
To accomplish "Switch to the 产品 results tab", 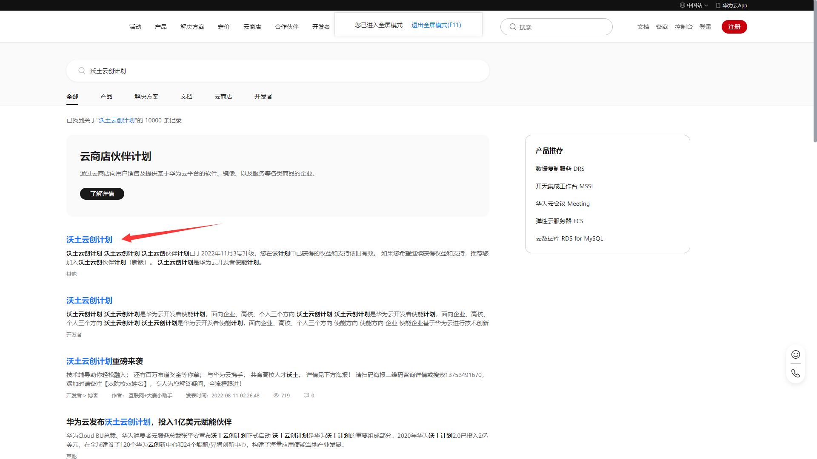I will point(106,96).
